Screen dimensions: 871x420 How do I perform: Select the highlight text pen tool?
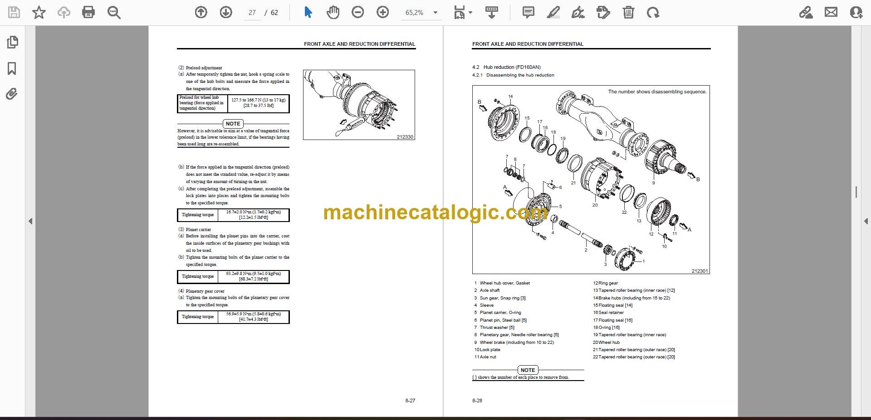point(553,12)
